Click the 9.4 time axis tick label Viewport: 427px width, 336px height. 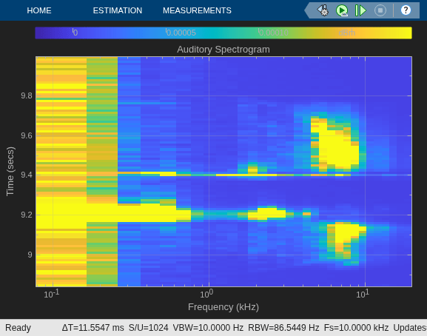[x=27, y=175]
